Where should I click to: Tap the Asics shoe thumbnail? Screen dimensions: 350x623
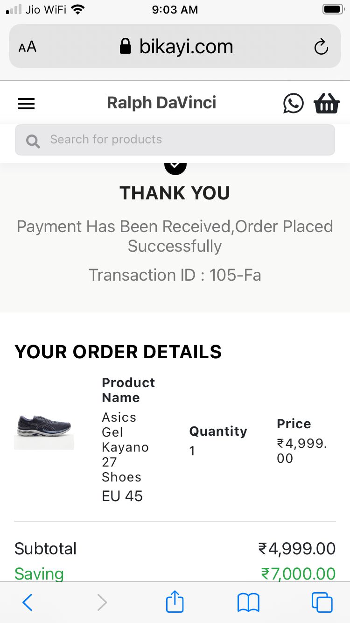[44, 431]
